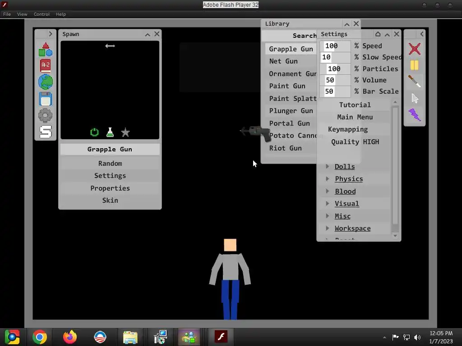Click the Random button
Image resolution: width=462 pixels, height=346 pixels.
(110, 163)
